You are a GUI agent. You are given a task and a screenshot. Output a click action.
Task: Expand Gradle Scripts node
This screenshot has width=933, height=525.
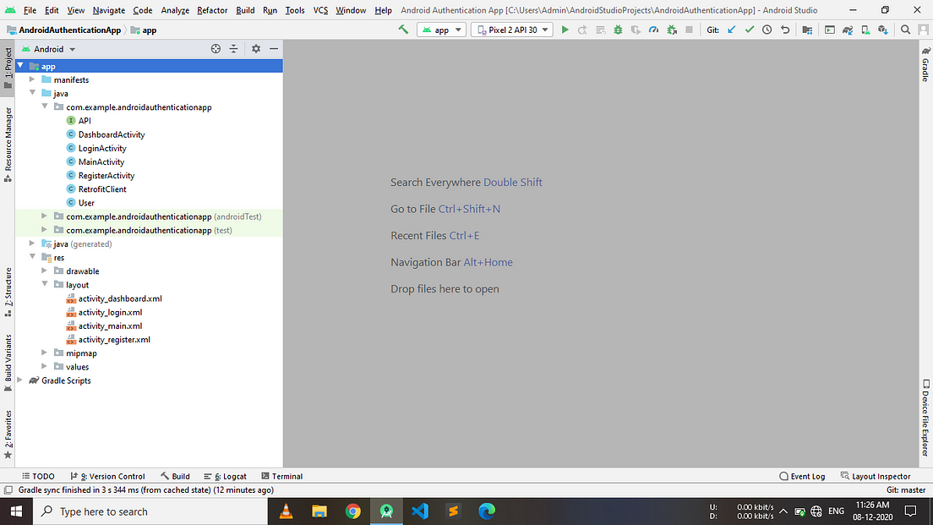coord(21,380)
